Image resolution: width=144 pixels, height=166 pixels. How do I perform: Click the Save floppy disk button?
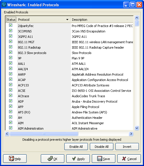[103, 159]
